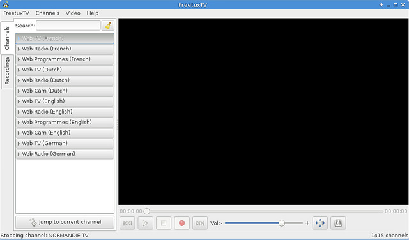Toggle the mini mode icon button
Screen dimensions: 409x240
[x=338, y=223]
